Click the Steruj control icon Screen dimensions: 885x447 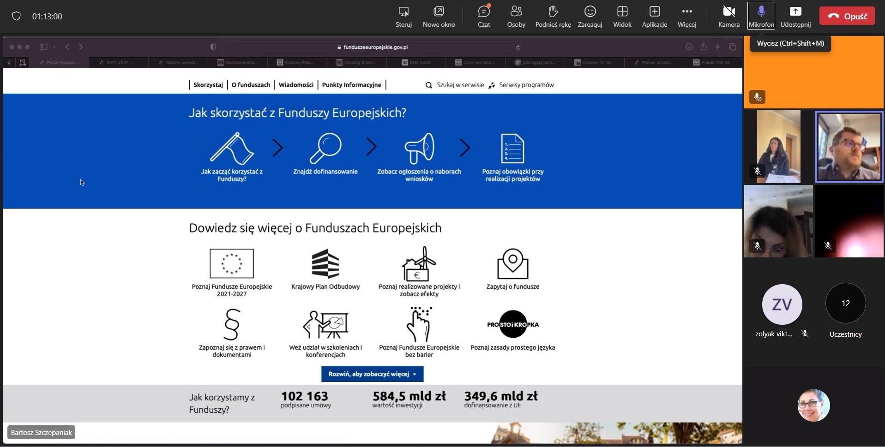(403, 16)
